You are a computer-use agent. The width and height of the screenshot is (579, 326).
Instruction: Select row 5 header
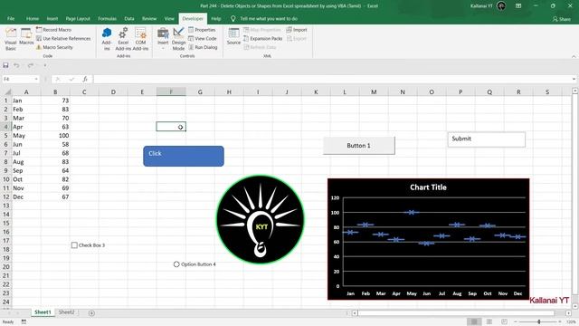click(6, 136)
